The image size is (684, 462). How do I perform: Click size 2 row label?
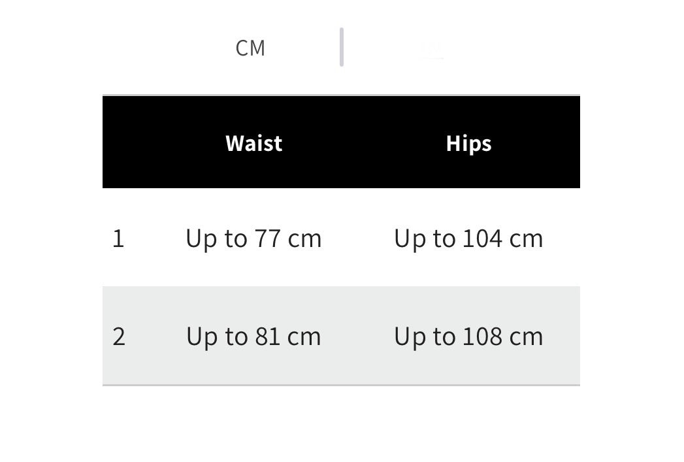(119, 337)
